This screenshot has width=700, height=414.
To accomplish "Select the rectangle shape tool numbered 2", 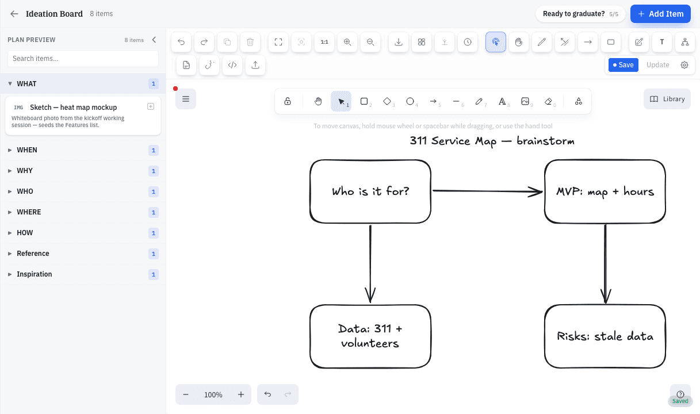I will 364,101.
